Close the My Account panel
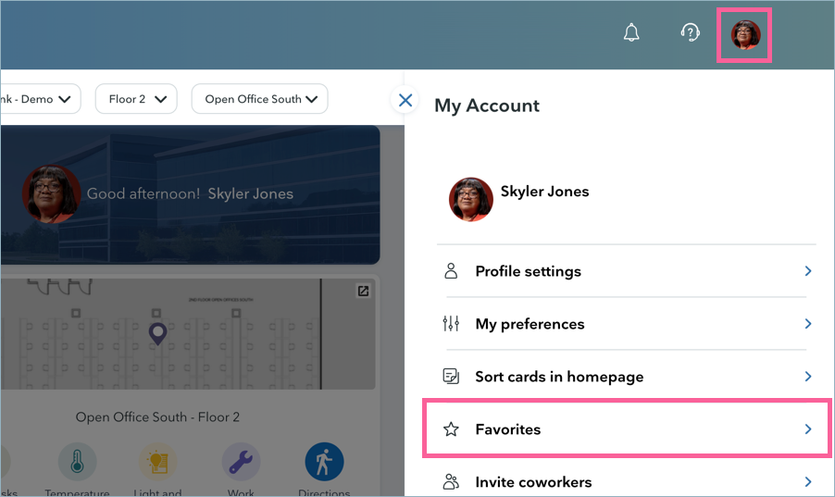This screenshot has height=497, width=835. click(x=405, y=100)
